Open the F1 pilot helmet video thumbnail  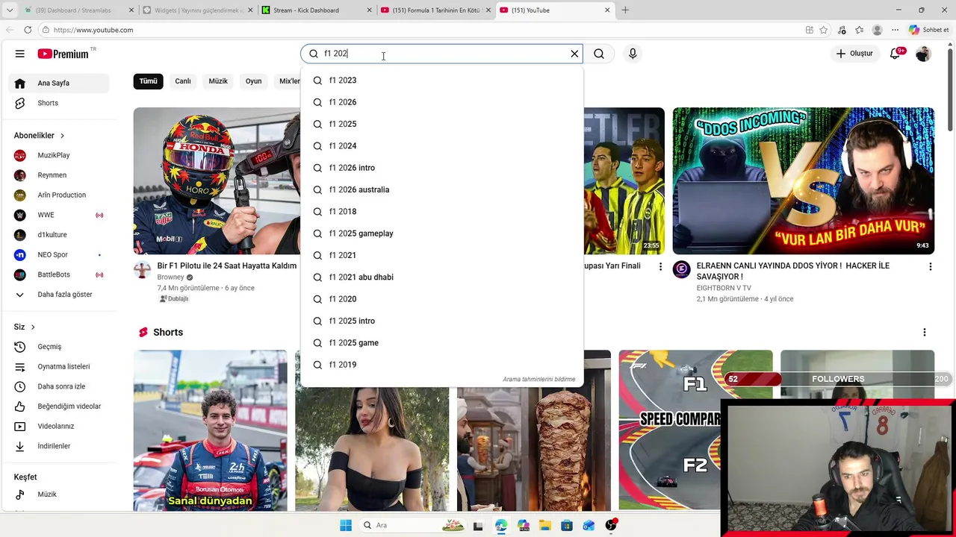(217, 180)
